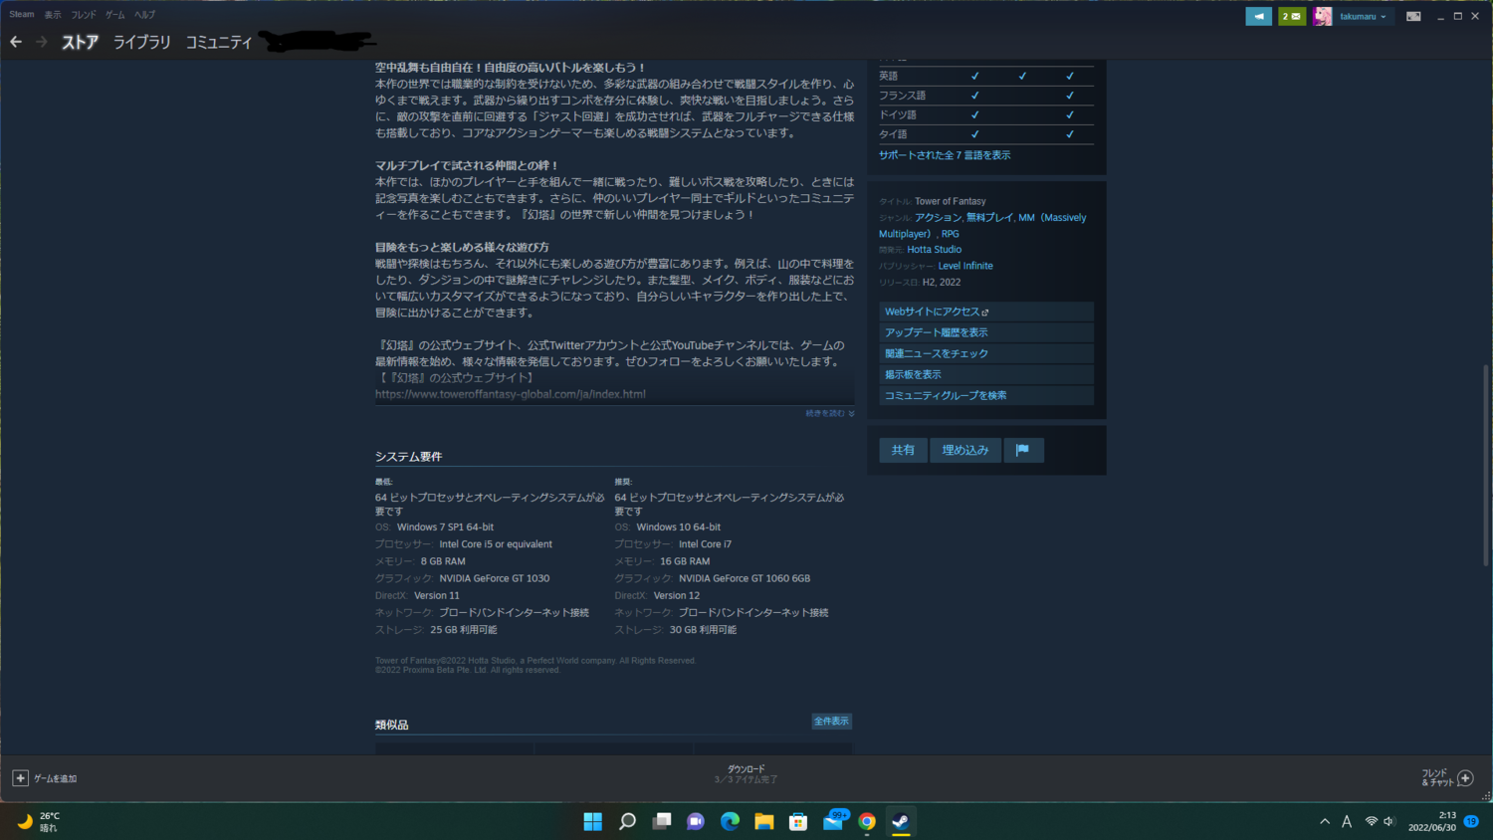Open コミュニティグループを検索 link

pyautogui.click(x=986, y=395)
